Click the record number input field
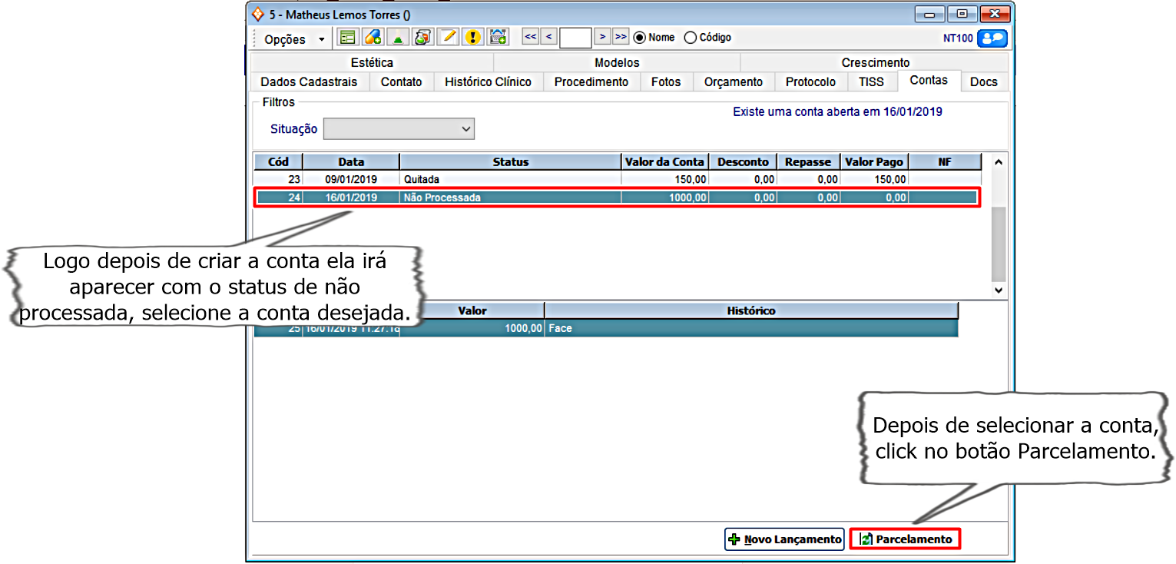The image size is (1176, 564). point(575,38)
